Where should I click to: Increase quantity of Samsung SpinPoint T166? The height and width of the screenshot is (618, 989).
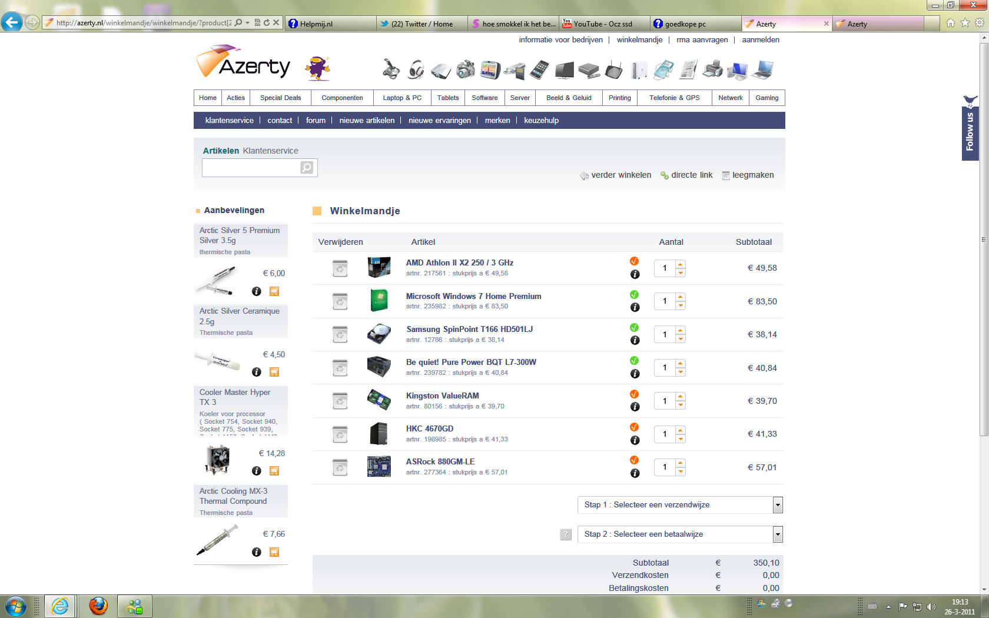681,331
